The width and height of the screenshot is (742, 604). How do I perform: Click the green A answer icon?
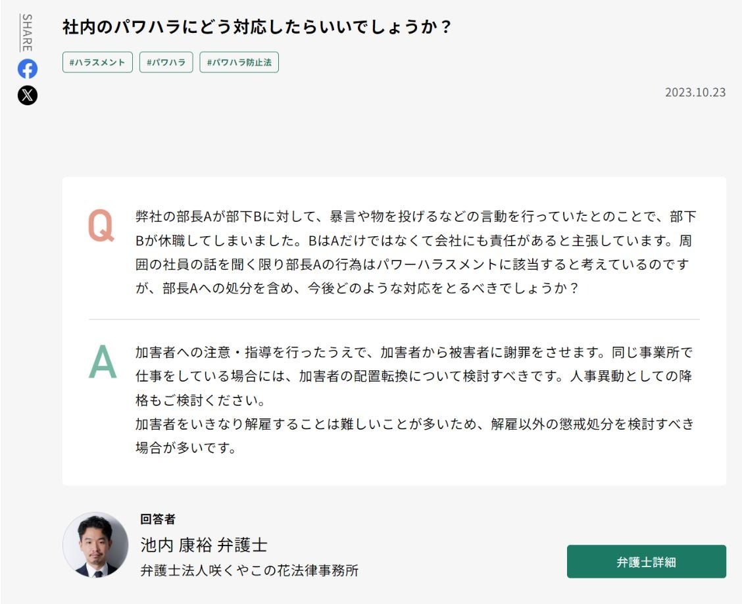pyautogui.click(x=102, y=363)
